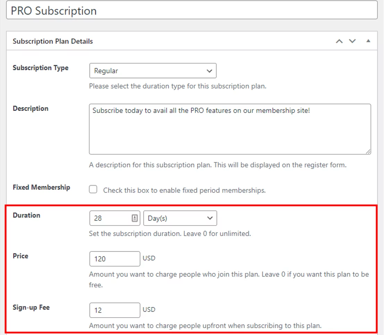Click the Description textarea resize handle
Viewport: 384px width, 335px height.
tap(368, 152)
